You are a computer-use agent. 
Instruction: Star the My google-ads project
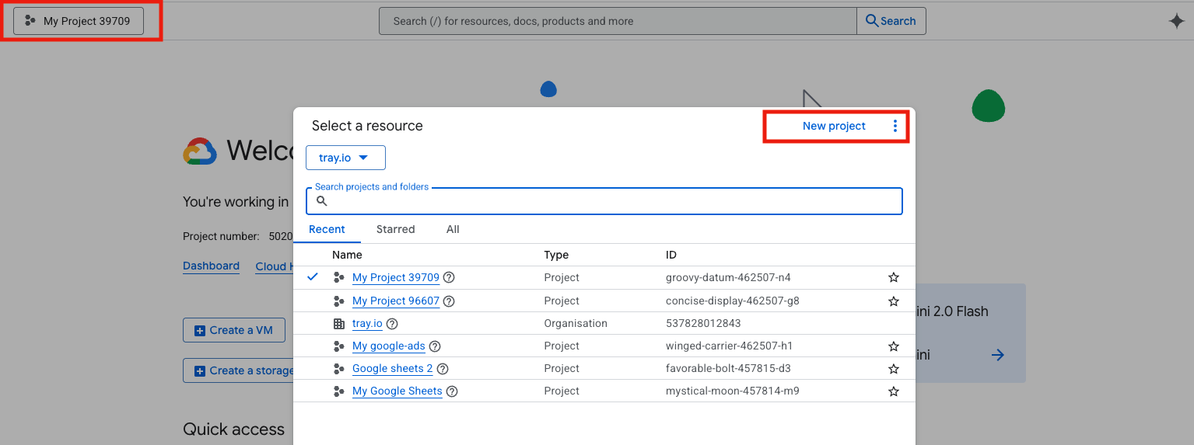coord(894,346)
